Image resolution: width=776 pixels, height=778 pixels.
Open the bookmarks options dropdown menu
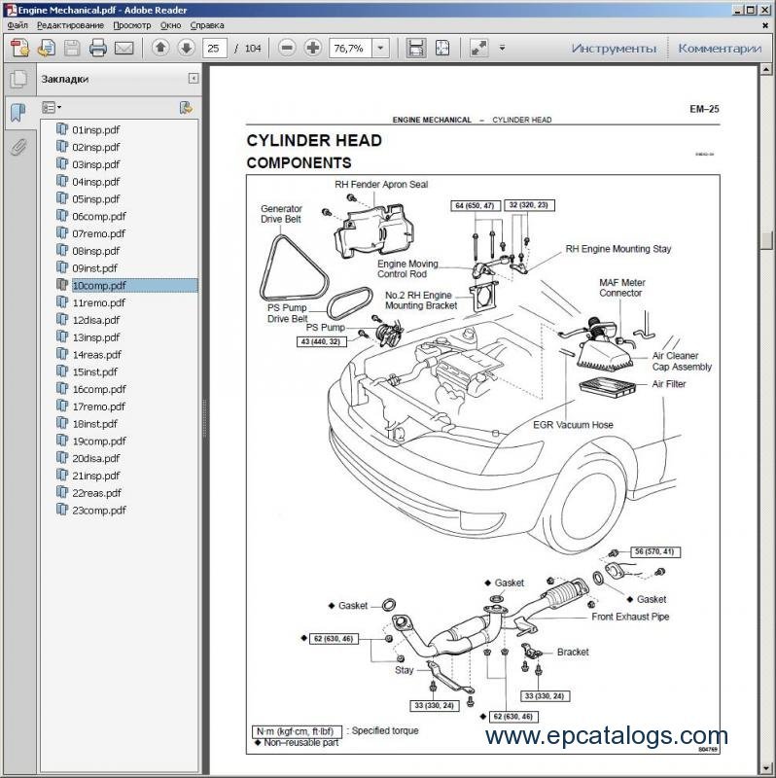pos(52,107)
